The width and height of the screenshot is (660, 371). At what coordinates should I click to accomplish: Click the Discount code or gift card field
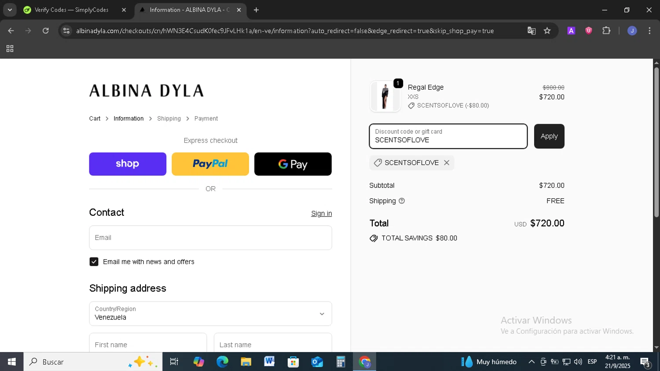(448, 136)
